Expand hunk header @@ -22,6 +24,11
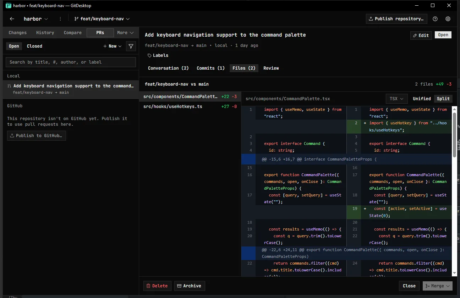Screen dimensions: 460x298 pos(346,253)
